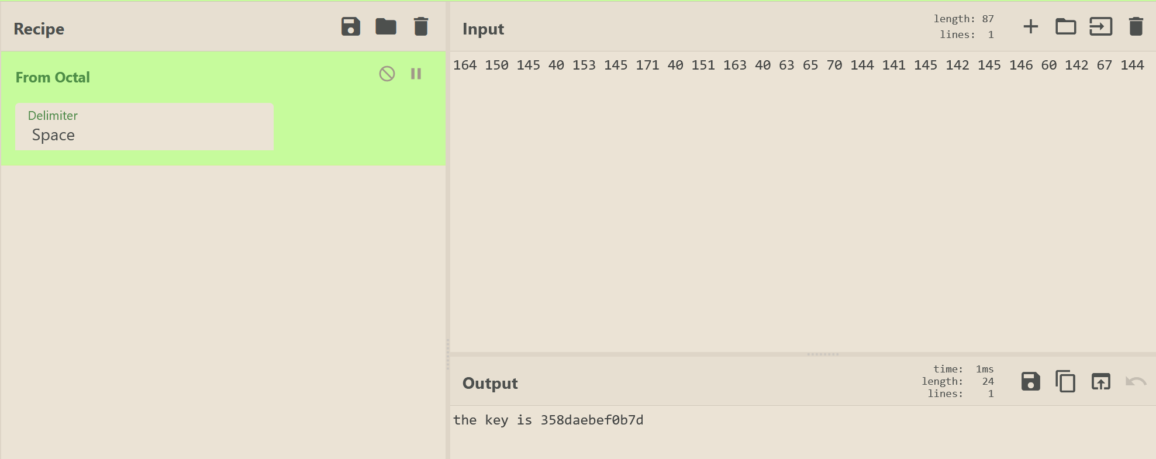1156x459 pixels.
Task: Copy raw output to clipboard
Action: click(x=1065, y=382)
